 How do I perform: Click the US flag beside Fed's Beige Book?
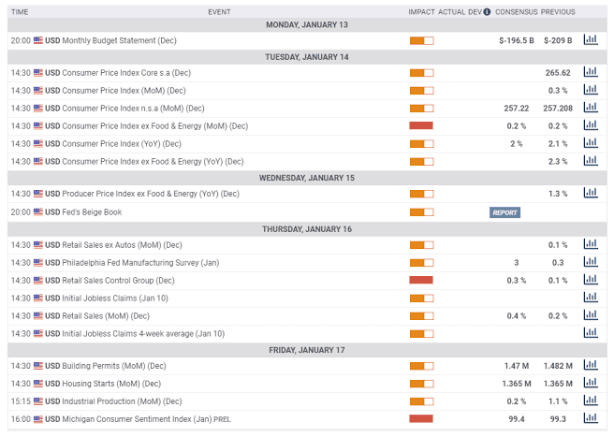[x=38, y=212]
